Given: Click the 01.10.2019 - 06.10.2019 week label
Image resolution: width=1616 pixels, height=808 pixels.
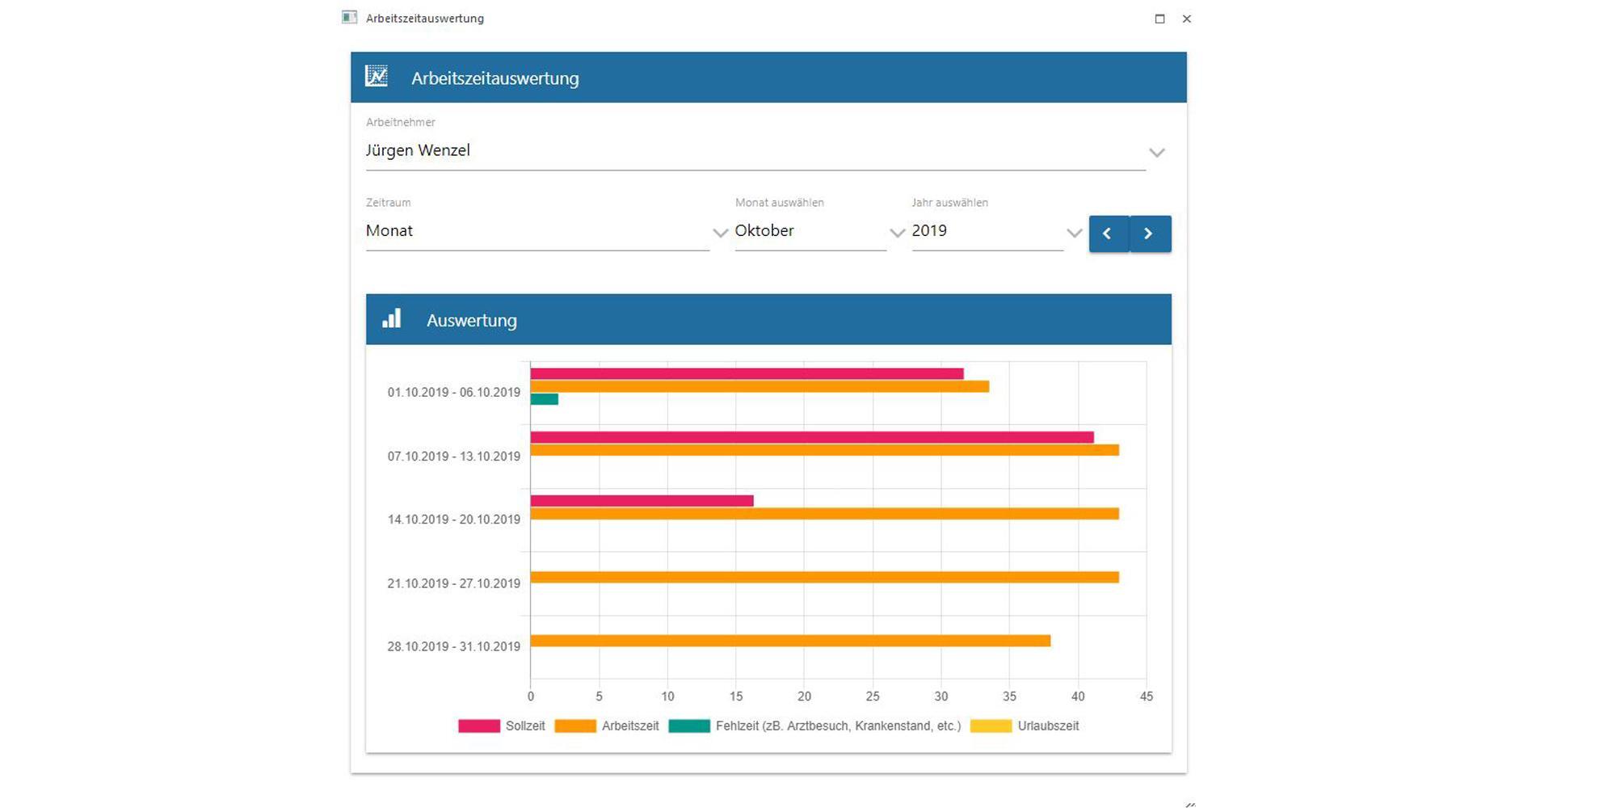Looking at the screenshot, I should point(454,393).
